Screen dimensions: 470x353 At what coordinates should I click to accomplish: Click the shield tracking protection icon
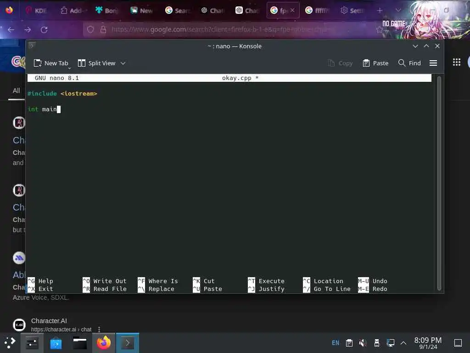90,29
